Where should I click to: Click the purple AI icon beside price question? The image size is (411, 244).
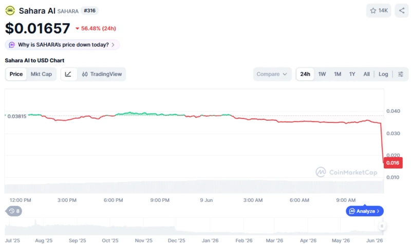pos(12,45)
